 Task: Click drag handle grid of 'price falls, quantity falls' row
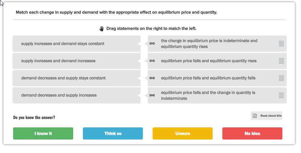281,78
